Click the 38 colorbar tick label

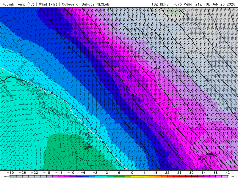tap(215, 173)
